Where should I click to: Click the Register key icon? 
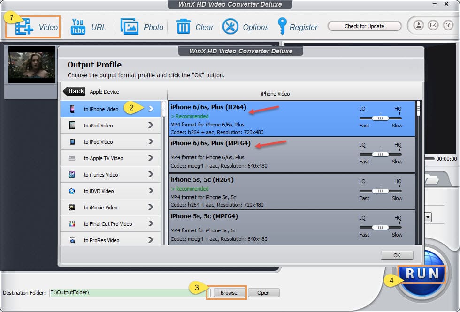[x=282, y=27]
